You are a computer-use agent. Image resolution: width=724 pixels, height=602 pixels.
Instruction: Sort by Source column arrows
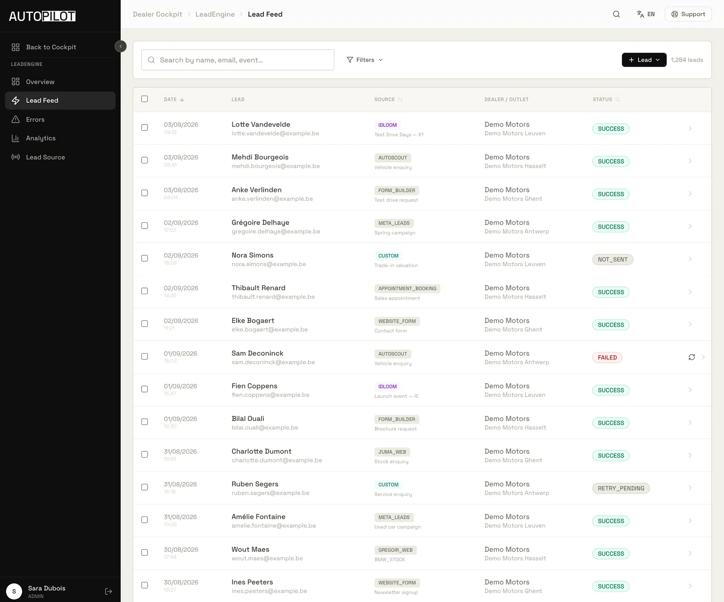[x=400, y=100]
